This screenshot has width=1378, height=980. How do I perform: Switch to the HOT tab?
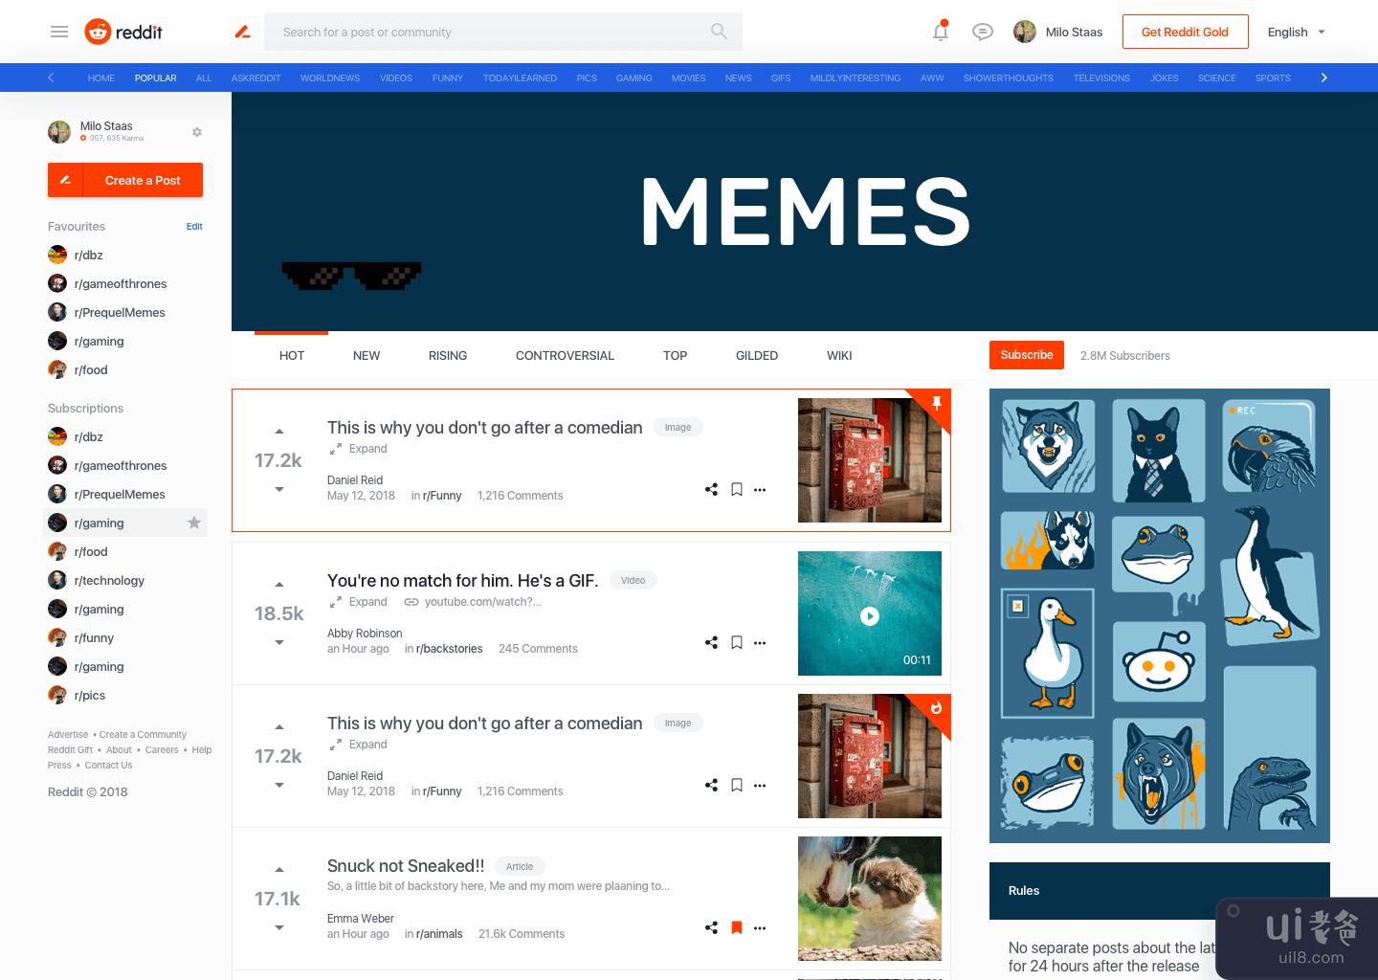(x=292, y=355)
